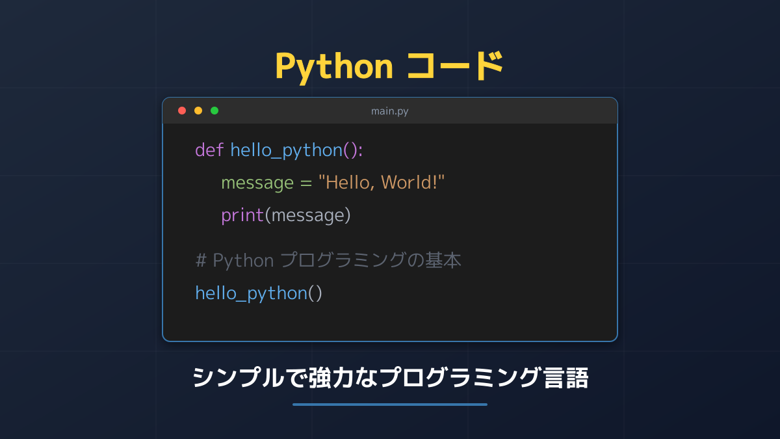Click hello_python in the def line
780x439 pixels.
coord(286,150)
